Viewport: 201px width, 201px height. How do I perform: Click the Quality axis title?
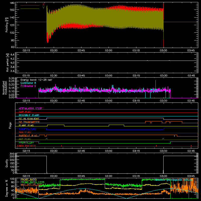[7, 163]
